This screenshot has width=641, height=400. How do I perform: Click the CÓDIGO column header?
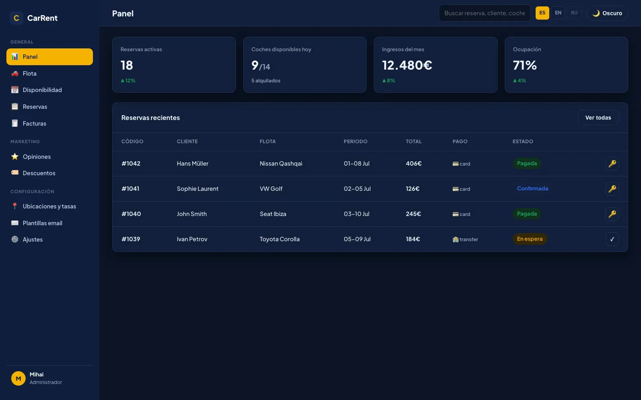[x=132, y=142]
